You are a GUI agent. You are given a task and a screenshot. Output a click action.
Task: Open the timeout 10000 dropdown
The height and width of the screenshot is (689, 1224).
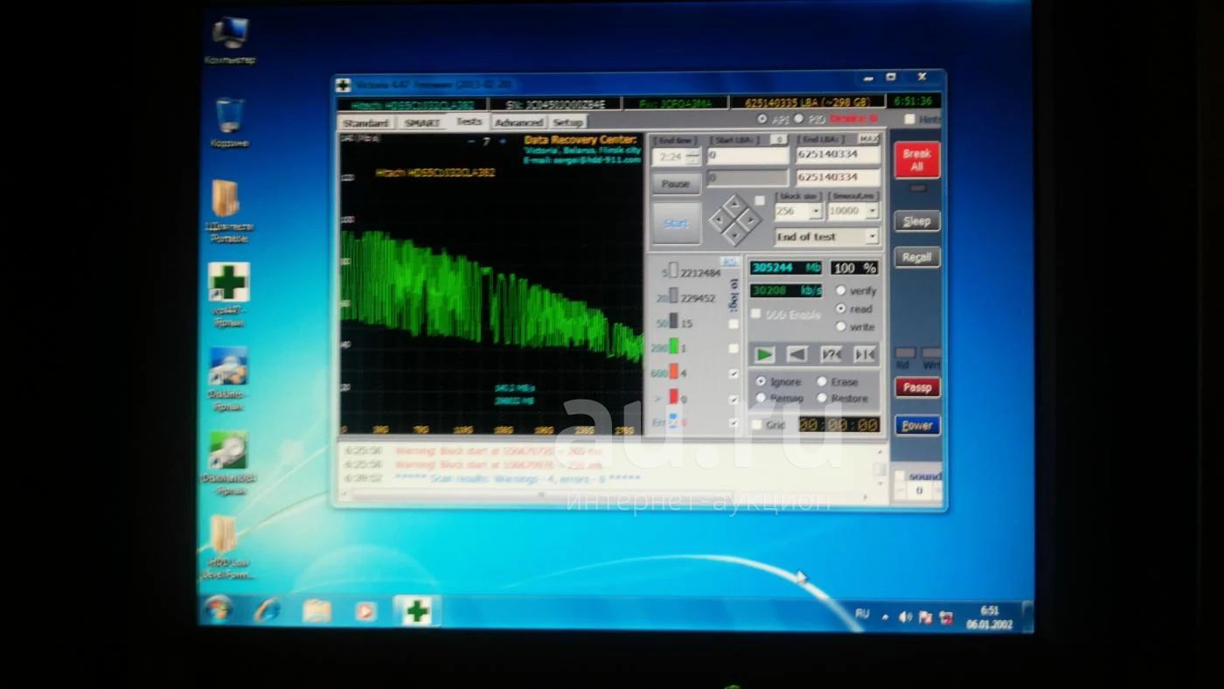(x=873, y=212)
